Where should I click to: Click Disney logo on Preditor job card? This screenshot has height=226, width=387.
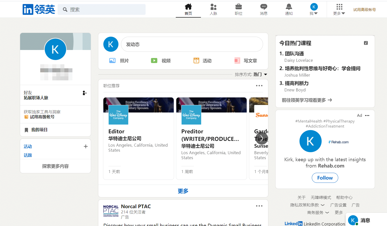(x=191, y=115)
